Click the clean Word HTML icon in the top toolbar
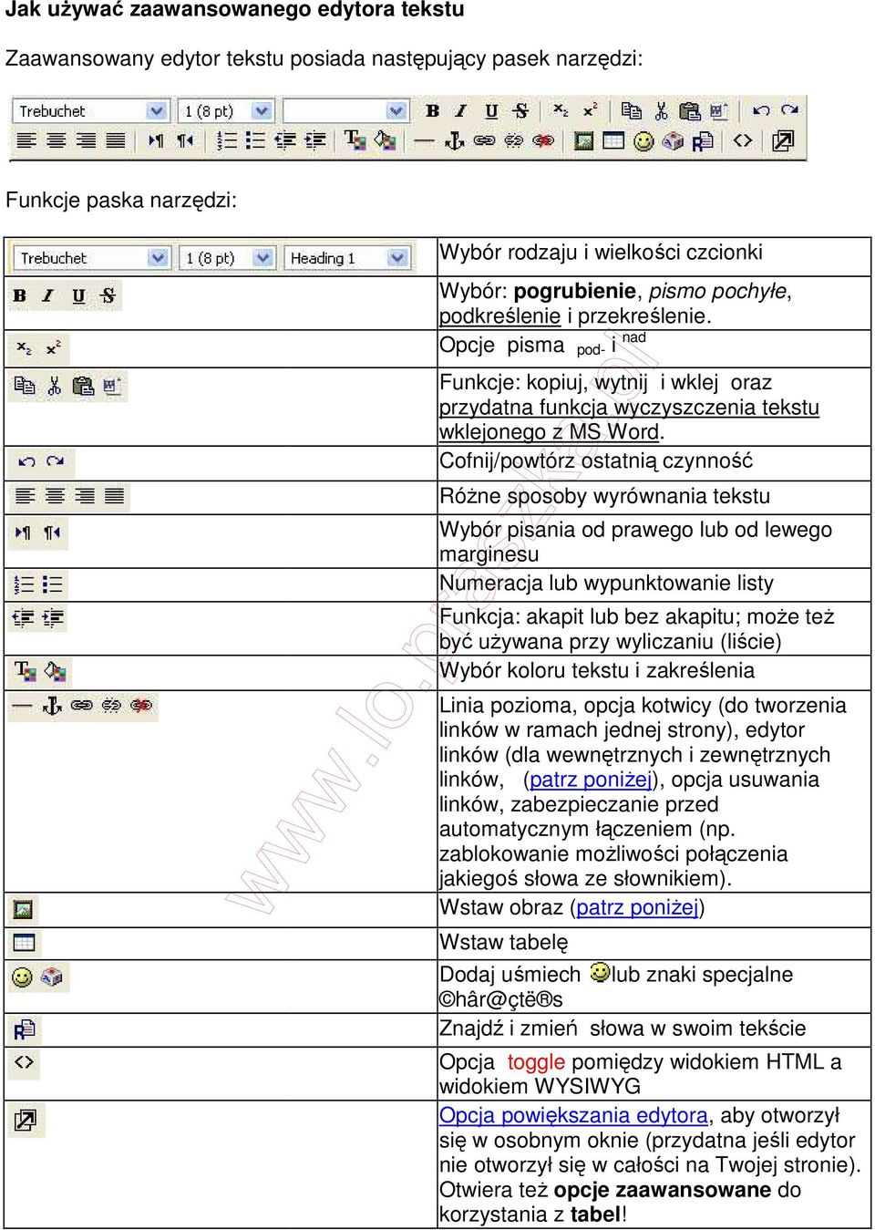The width and height of the screenshot is (875, 1230). pos(719,111)
